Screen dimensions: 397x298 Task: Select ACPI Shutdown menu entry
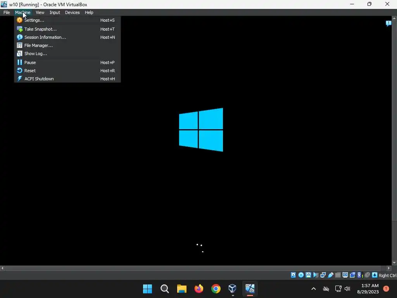(x=67, y=78)
